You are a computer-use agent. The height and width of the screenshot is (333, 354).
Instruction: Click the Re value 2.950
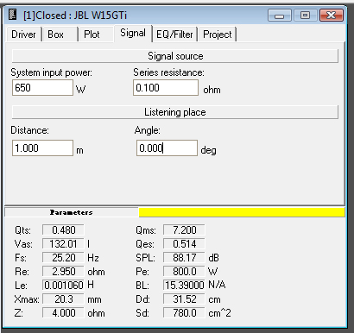(x=63, y=272)
